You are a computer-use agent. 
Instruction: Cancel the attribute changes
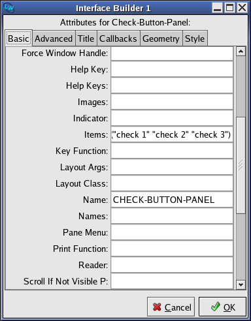pyautogui.click(x=171, y=307)
